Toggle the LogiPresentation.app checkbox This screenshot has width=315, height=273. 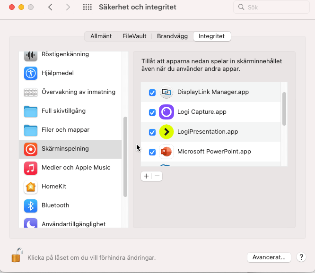152,132
